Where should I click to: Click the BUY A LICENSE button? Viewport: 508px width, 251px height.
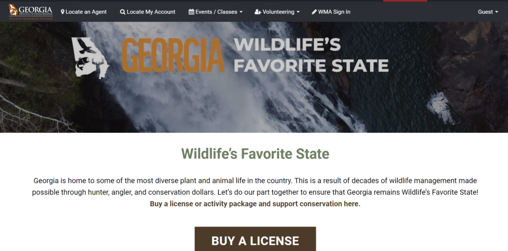[255, 239]
